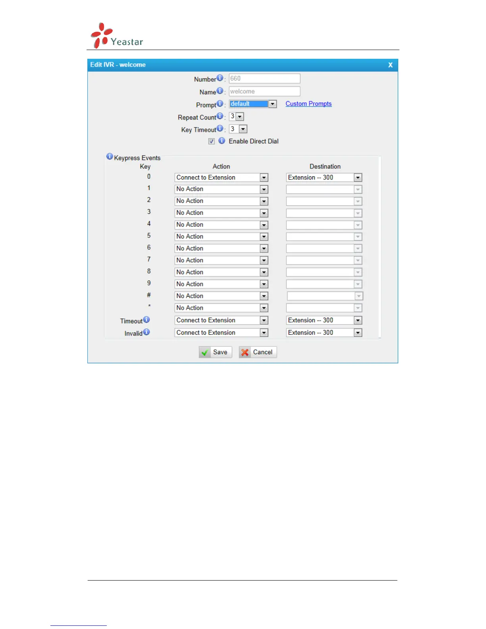Toggle the Enable Direct Dial checkbox
The width and height of the screenshot is (486, 629).
pyautogui.click(x=212, y=141)
